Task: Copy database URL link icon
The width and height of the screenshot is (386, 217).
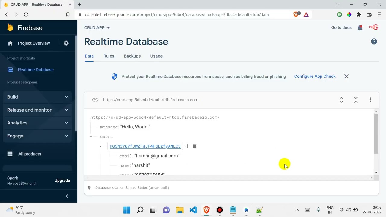Action: (x=95, y=100)
